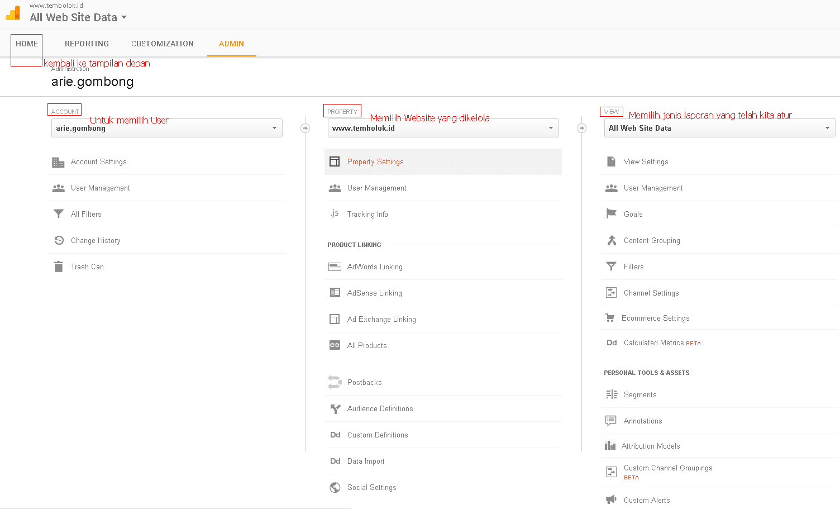Click the Social Settings globe icon
Image resolution: width=840 pixels, height=509 pixels.
tap(335, 487)
